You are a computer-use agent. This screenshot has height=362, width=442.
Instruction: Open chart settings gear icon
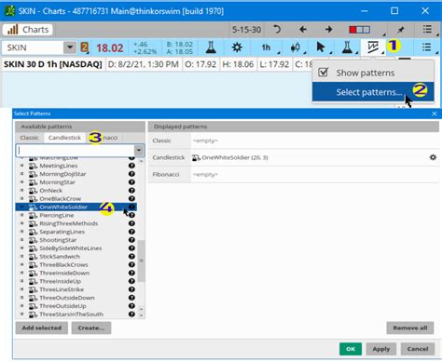tap(237, 47)
